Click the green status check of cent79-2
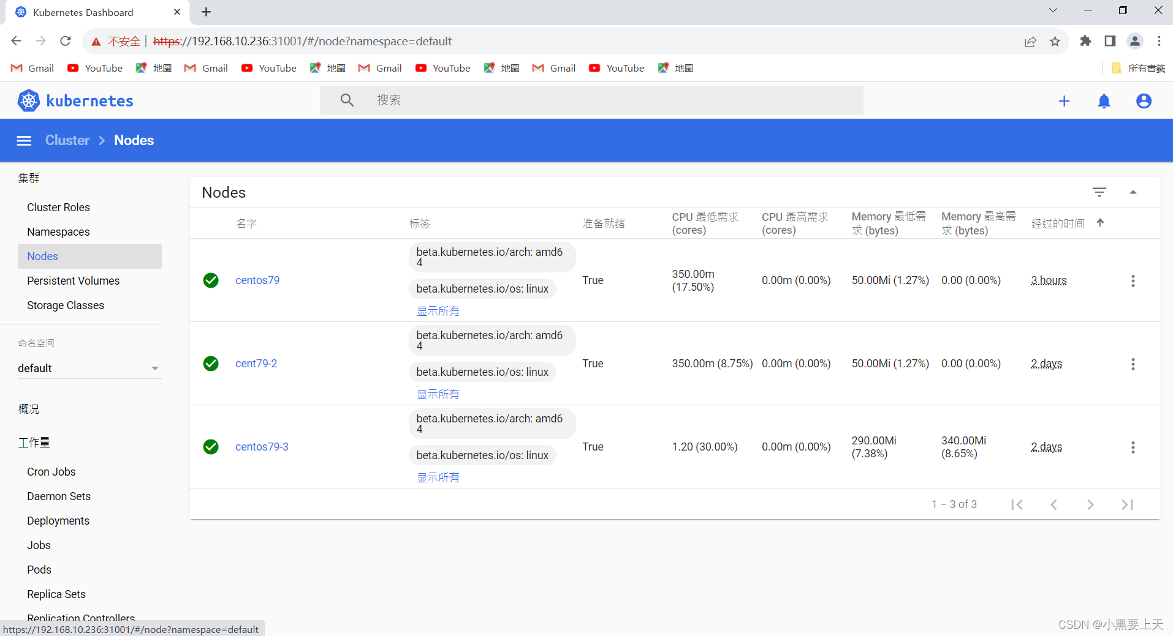Image resolution: width=1173 pixels, height=636 pixels. [x=210, y=363]
